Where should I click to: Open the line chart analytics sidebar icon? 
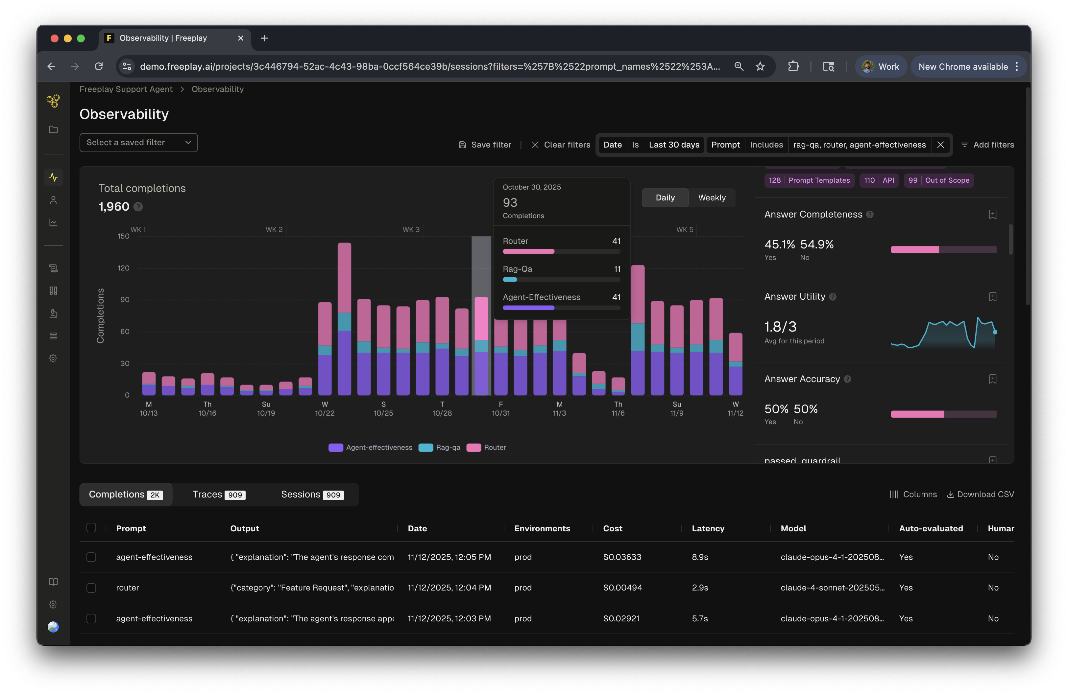pyautogui.click(x=53, y=222)
